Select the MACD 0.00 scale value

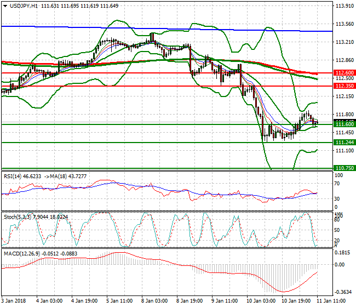340,265
